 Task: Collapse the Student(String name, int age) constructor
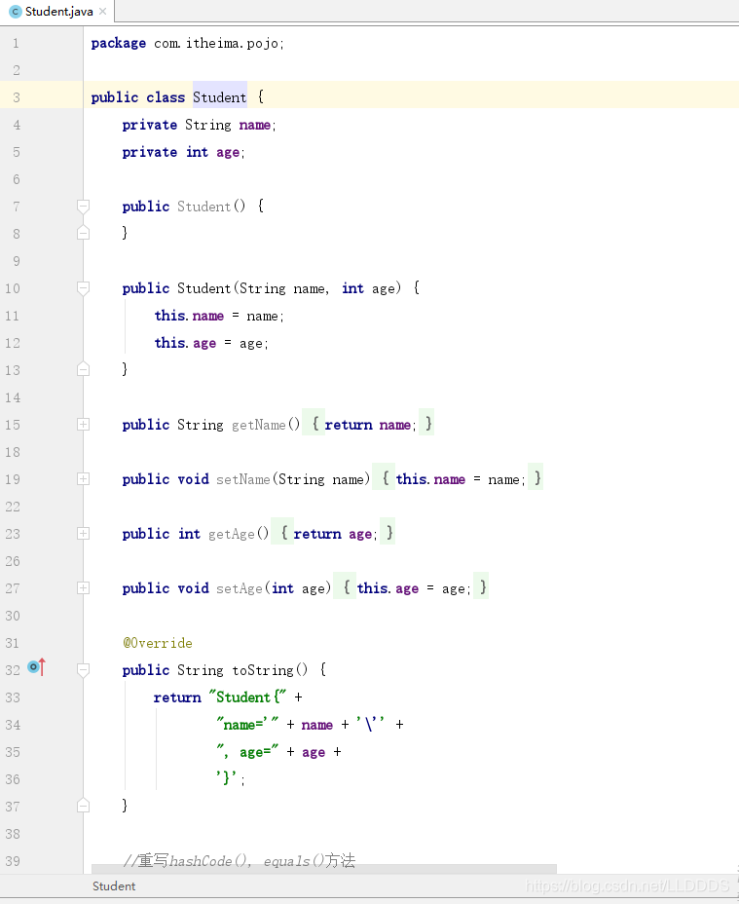click(83, 288)
